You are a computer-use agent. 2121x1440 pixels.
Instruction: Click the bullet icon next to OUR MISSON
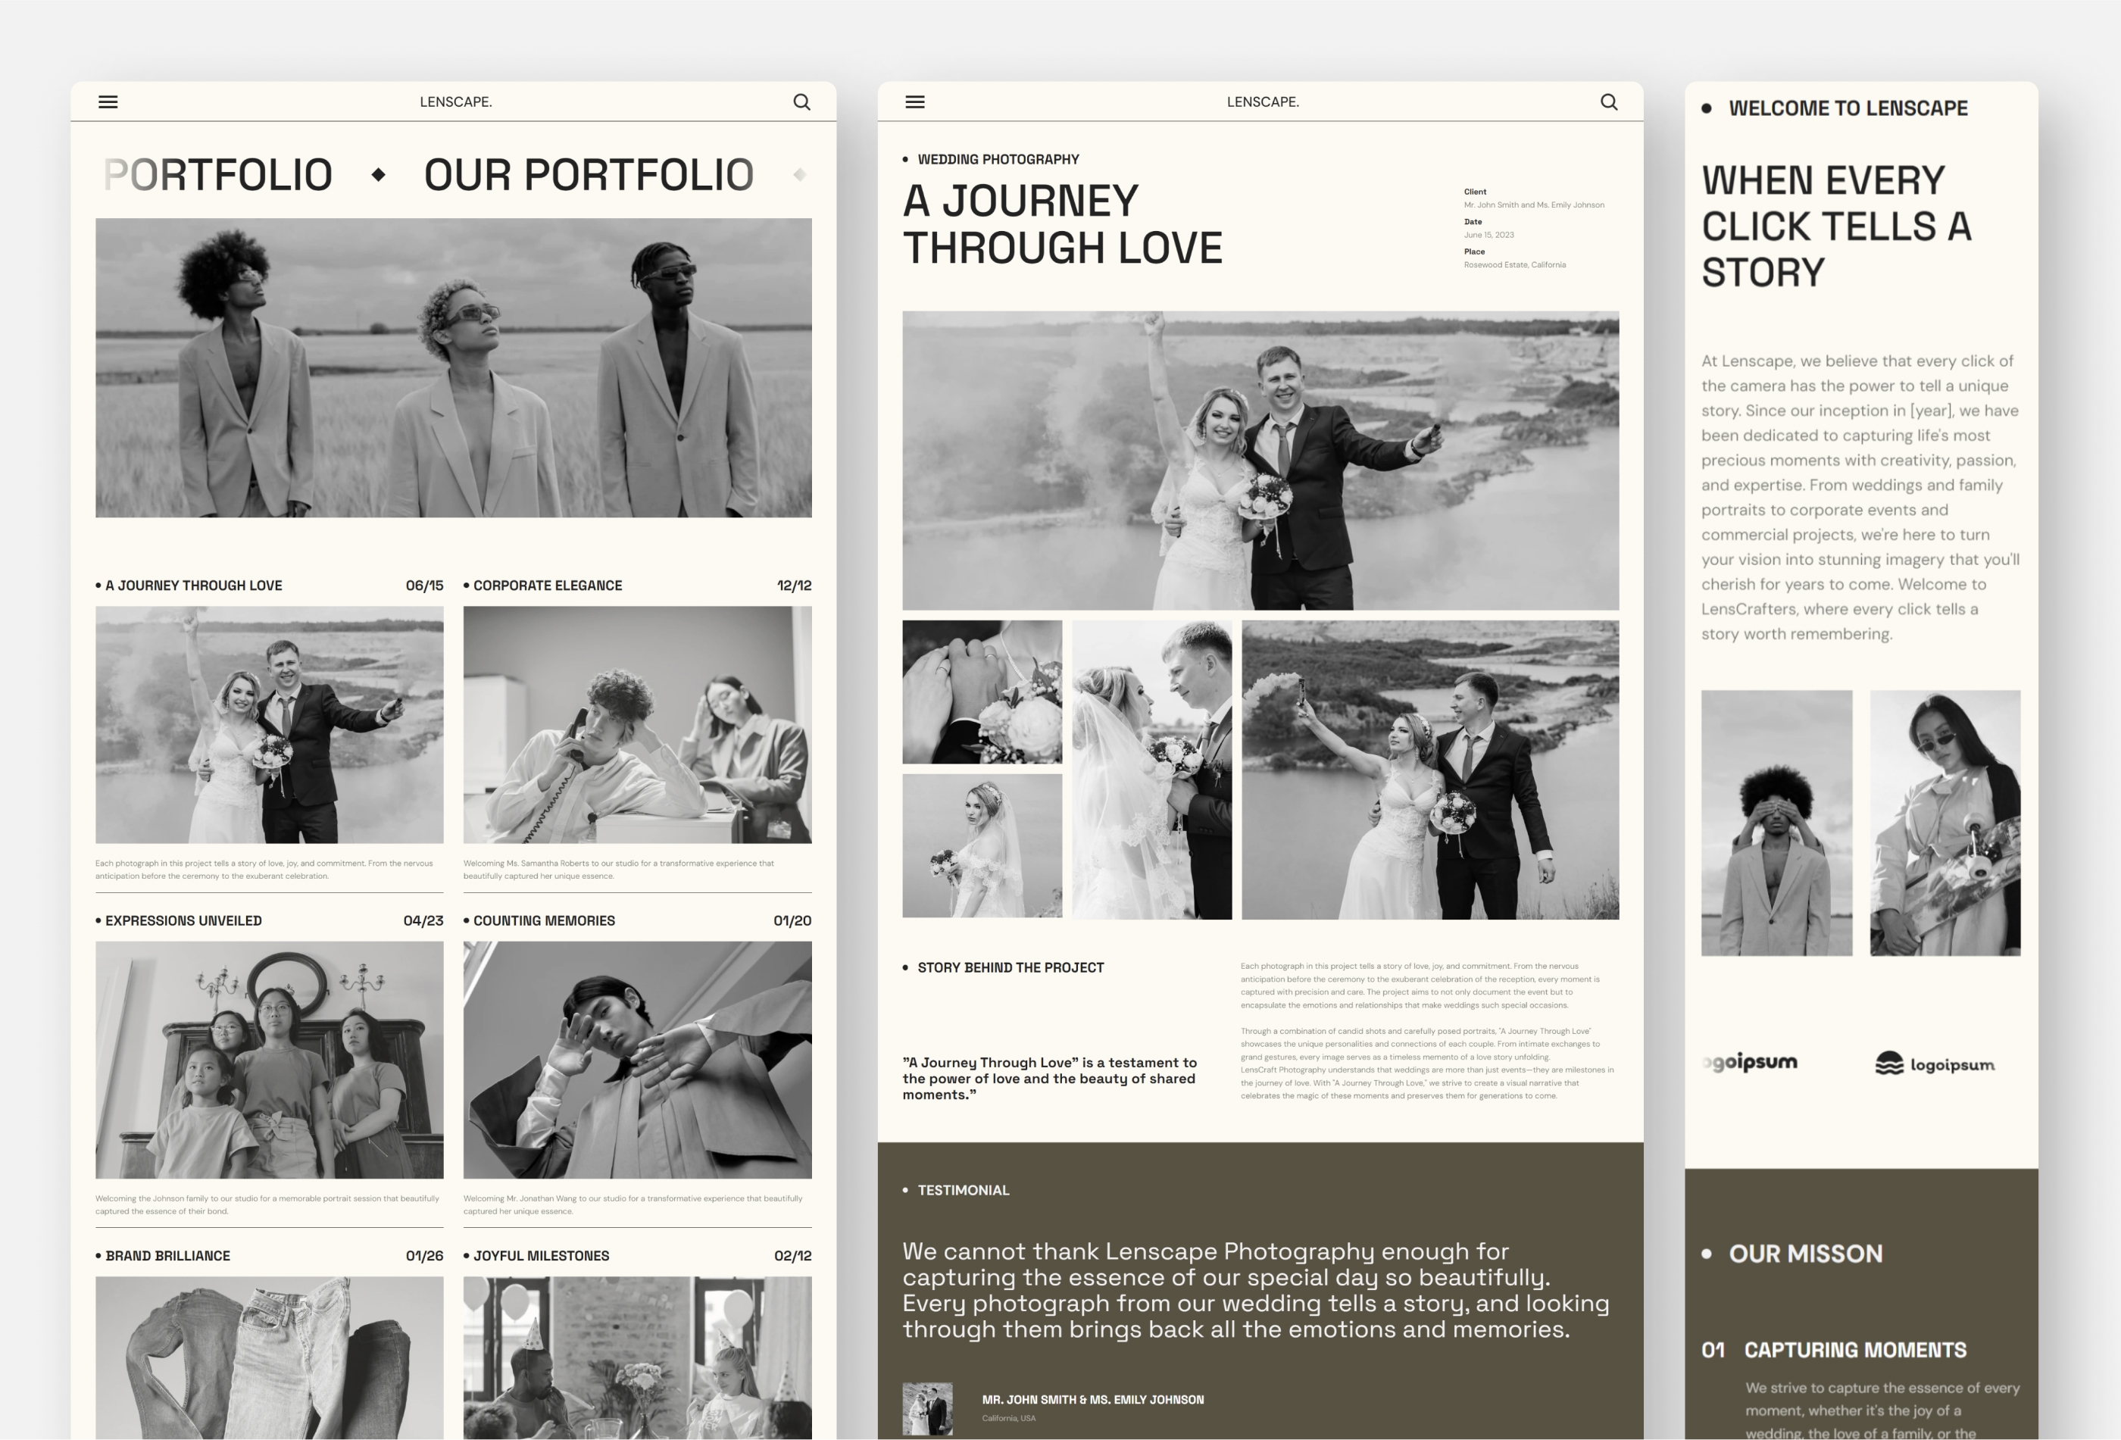[1707, 1254]
